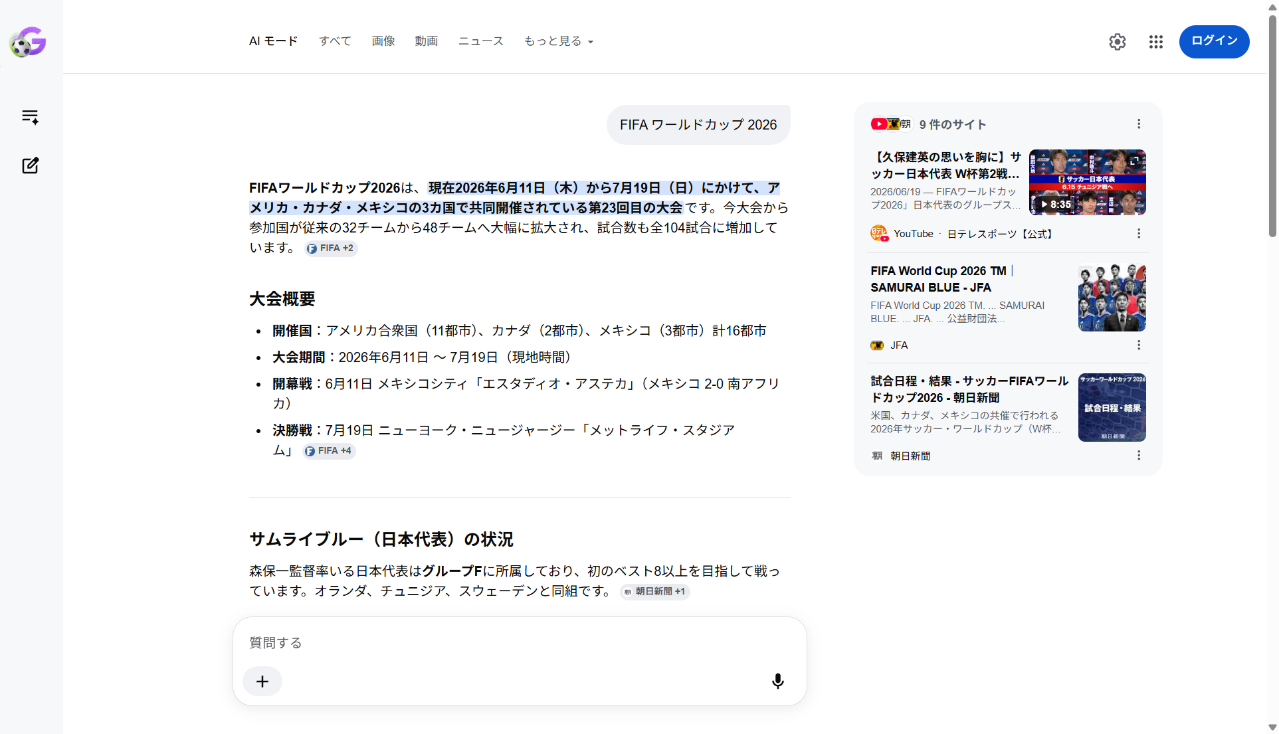Image resolution: width=1279 pixels, height=734 pixels.
Task: Open the AI mode history list icon
Action: point(31,118)
